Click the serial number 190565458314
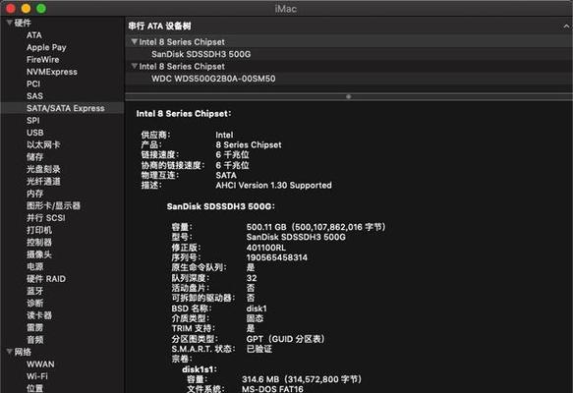Viewport: 573px width, 393px height. 276,257
